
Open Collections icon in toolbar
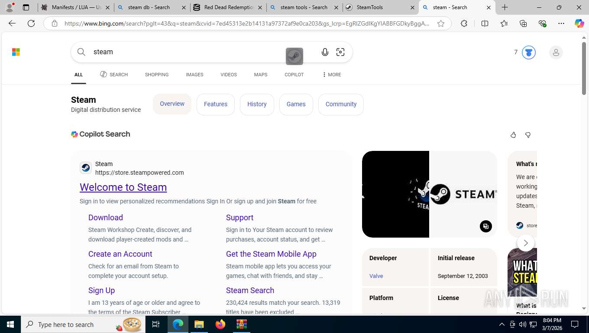pos(523,23)
